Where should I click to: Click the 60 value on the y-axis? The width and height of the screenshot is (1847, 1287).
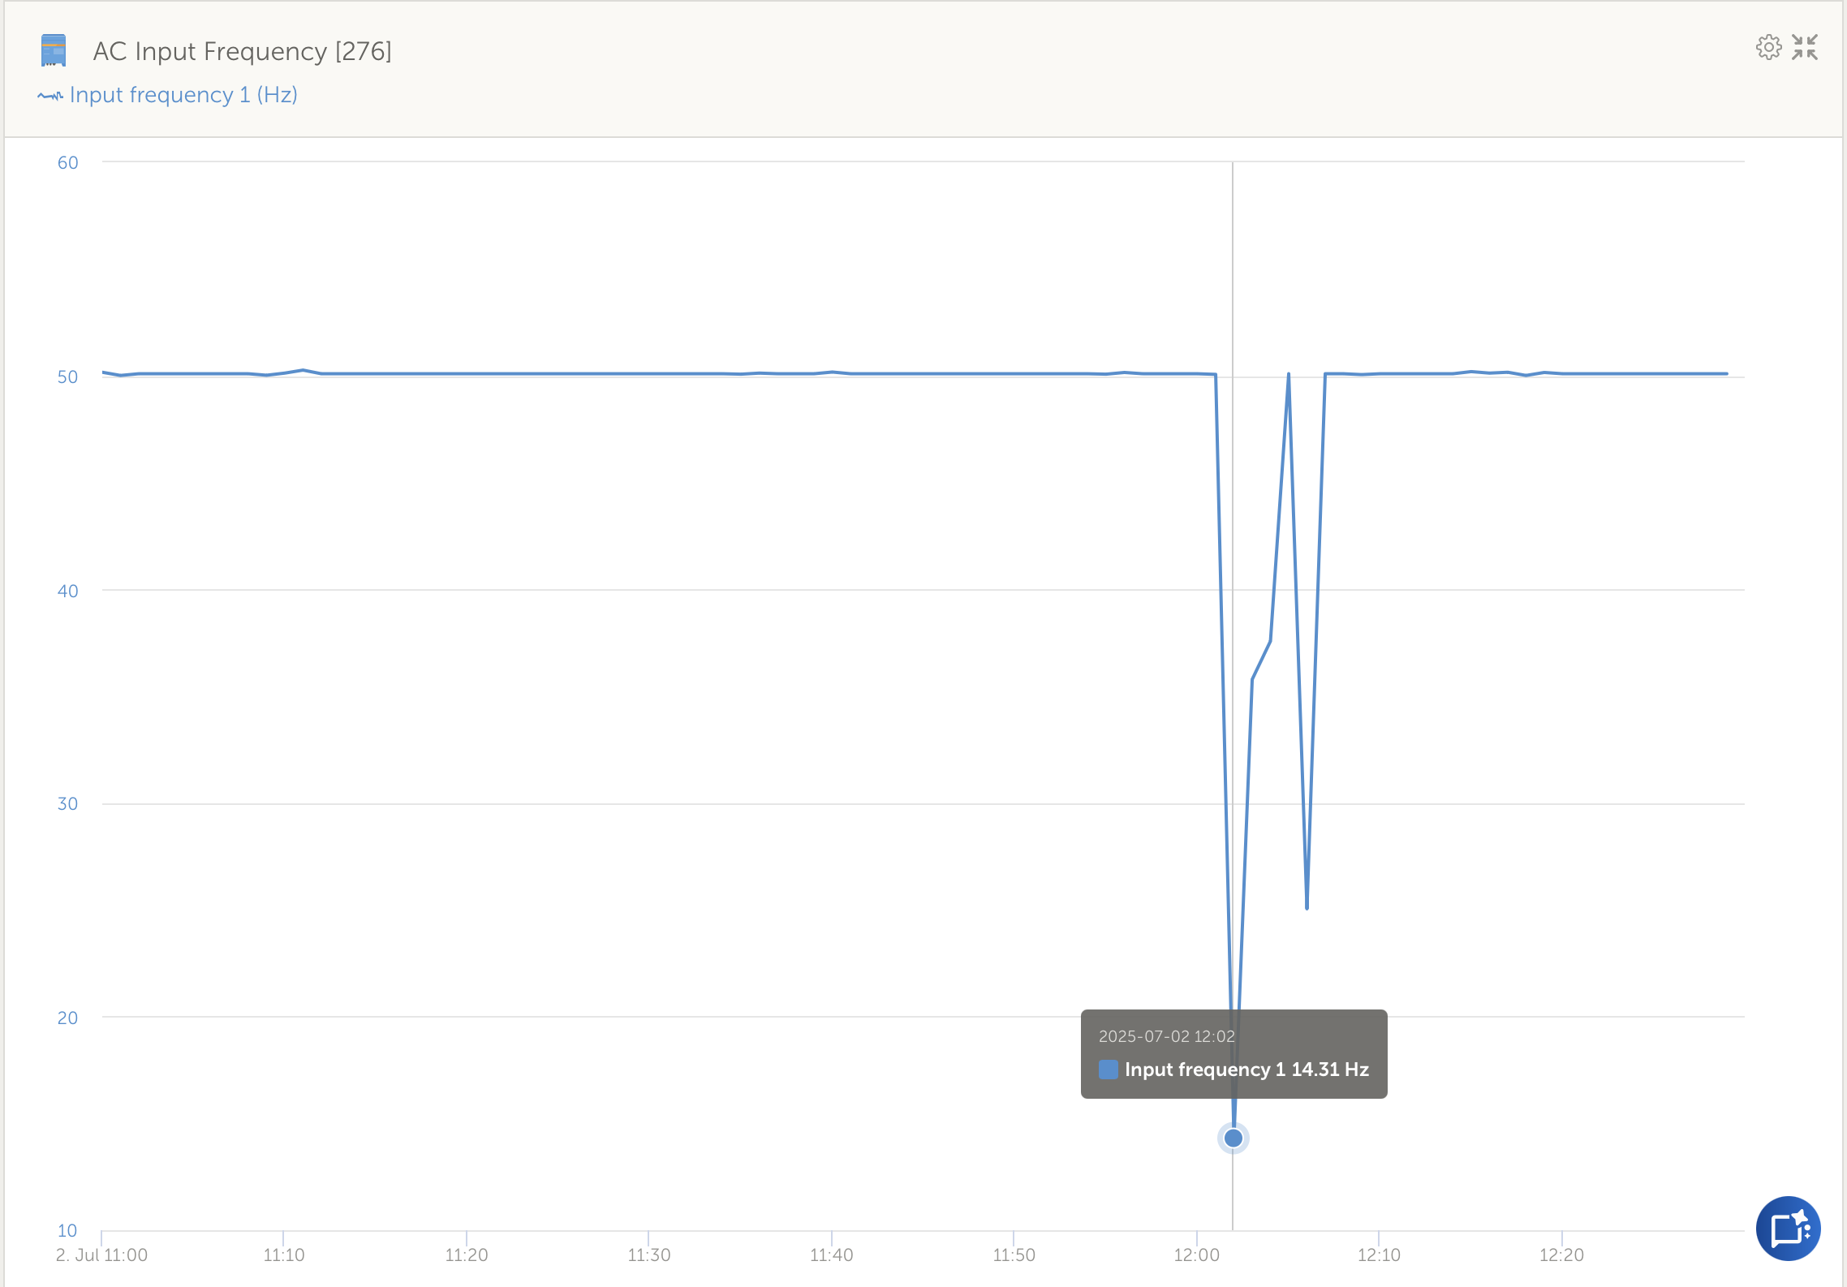pos(67,162)
